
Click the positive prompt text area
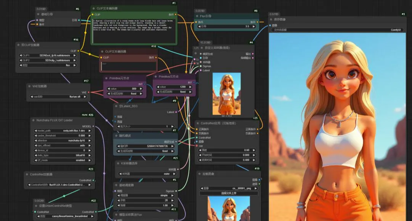coord(134,30)
